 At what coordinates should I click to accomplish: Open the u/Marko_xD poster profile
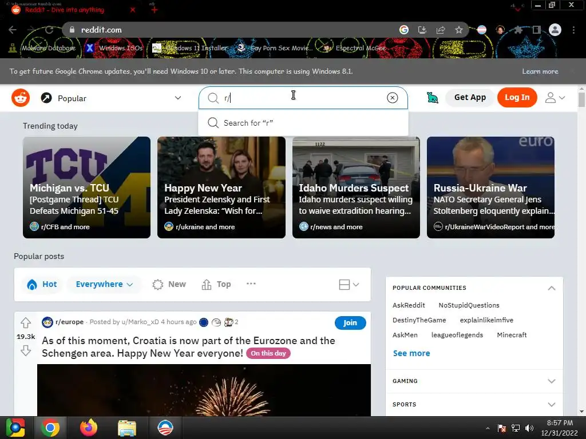(x=140, y=322)
